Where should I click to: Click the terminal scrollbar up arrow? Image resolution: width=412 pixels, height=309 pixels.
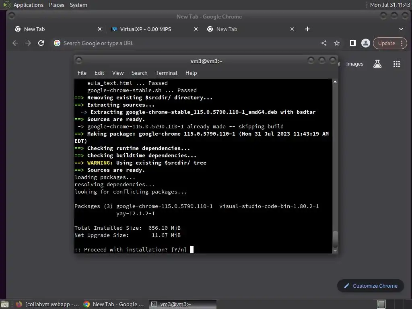pyautogui.click(x=335, y=82)
